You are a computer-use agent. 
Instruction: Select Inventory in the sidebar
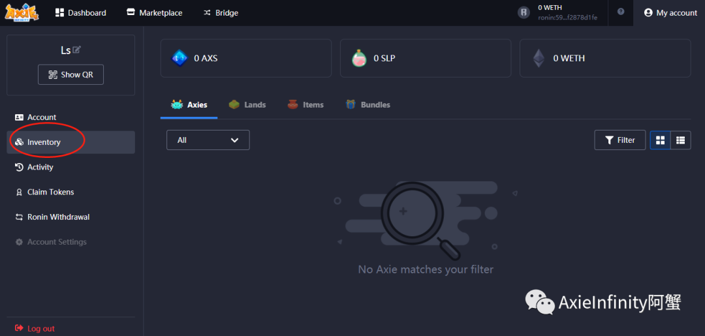70,142
